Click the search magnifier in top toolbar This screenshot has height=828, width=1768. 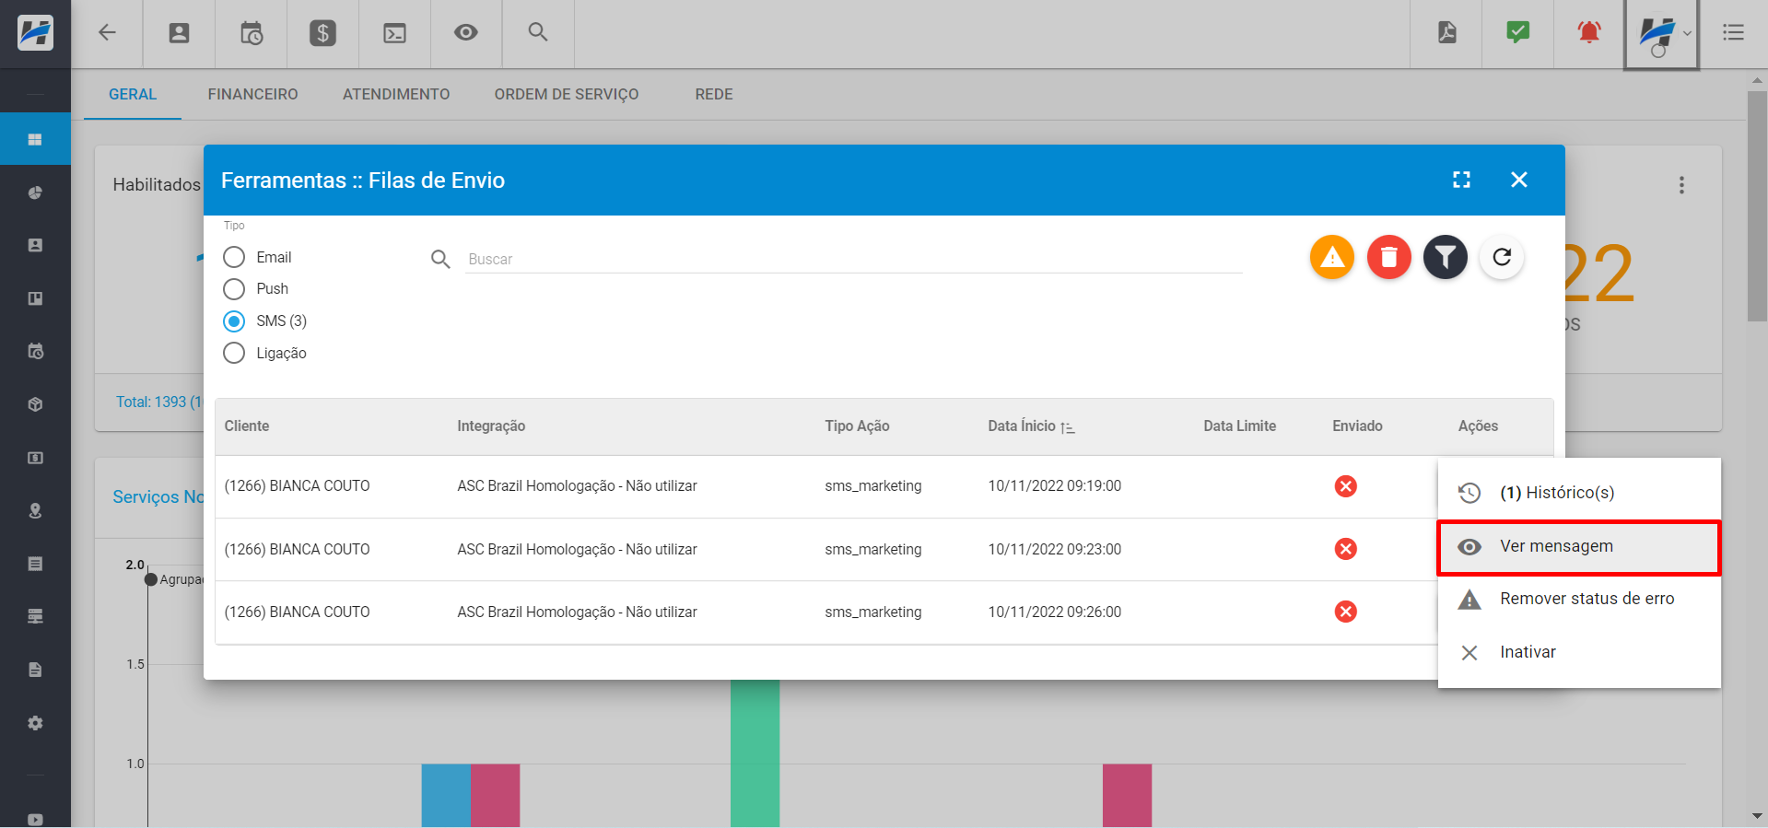point(538,32)
